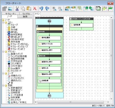Collapse the 更新処理 group box
This screenshot has height=108, width=115.
coord(39,56)
